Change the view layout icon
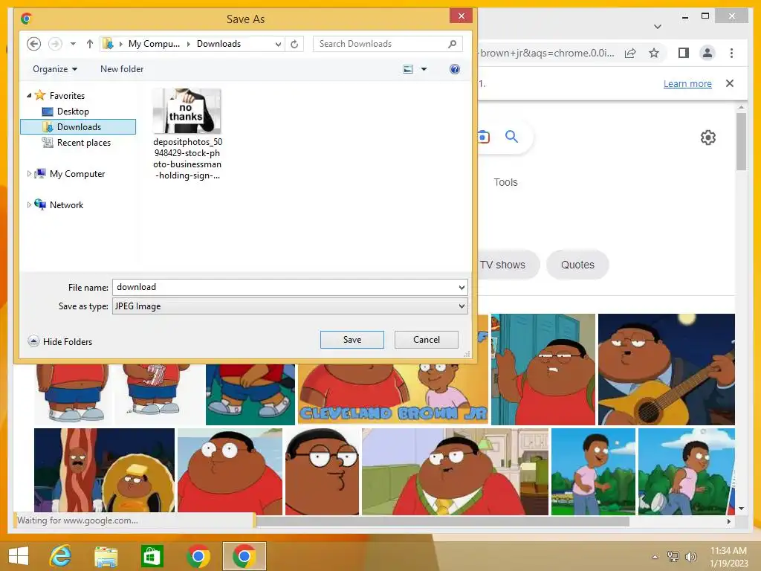This screenshot has width=761, height=571. 408,69
